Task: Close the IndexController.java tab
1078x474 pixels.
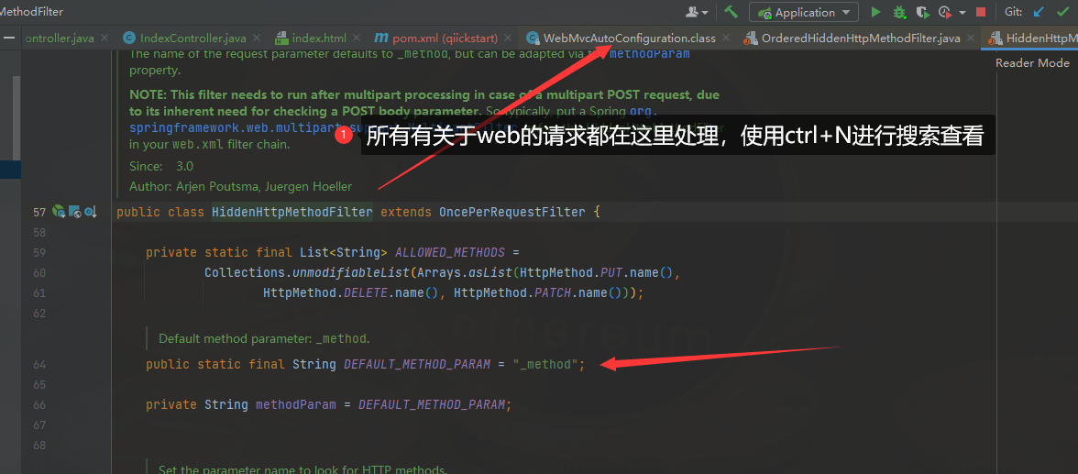Action: click(x=257, y=39)
